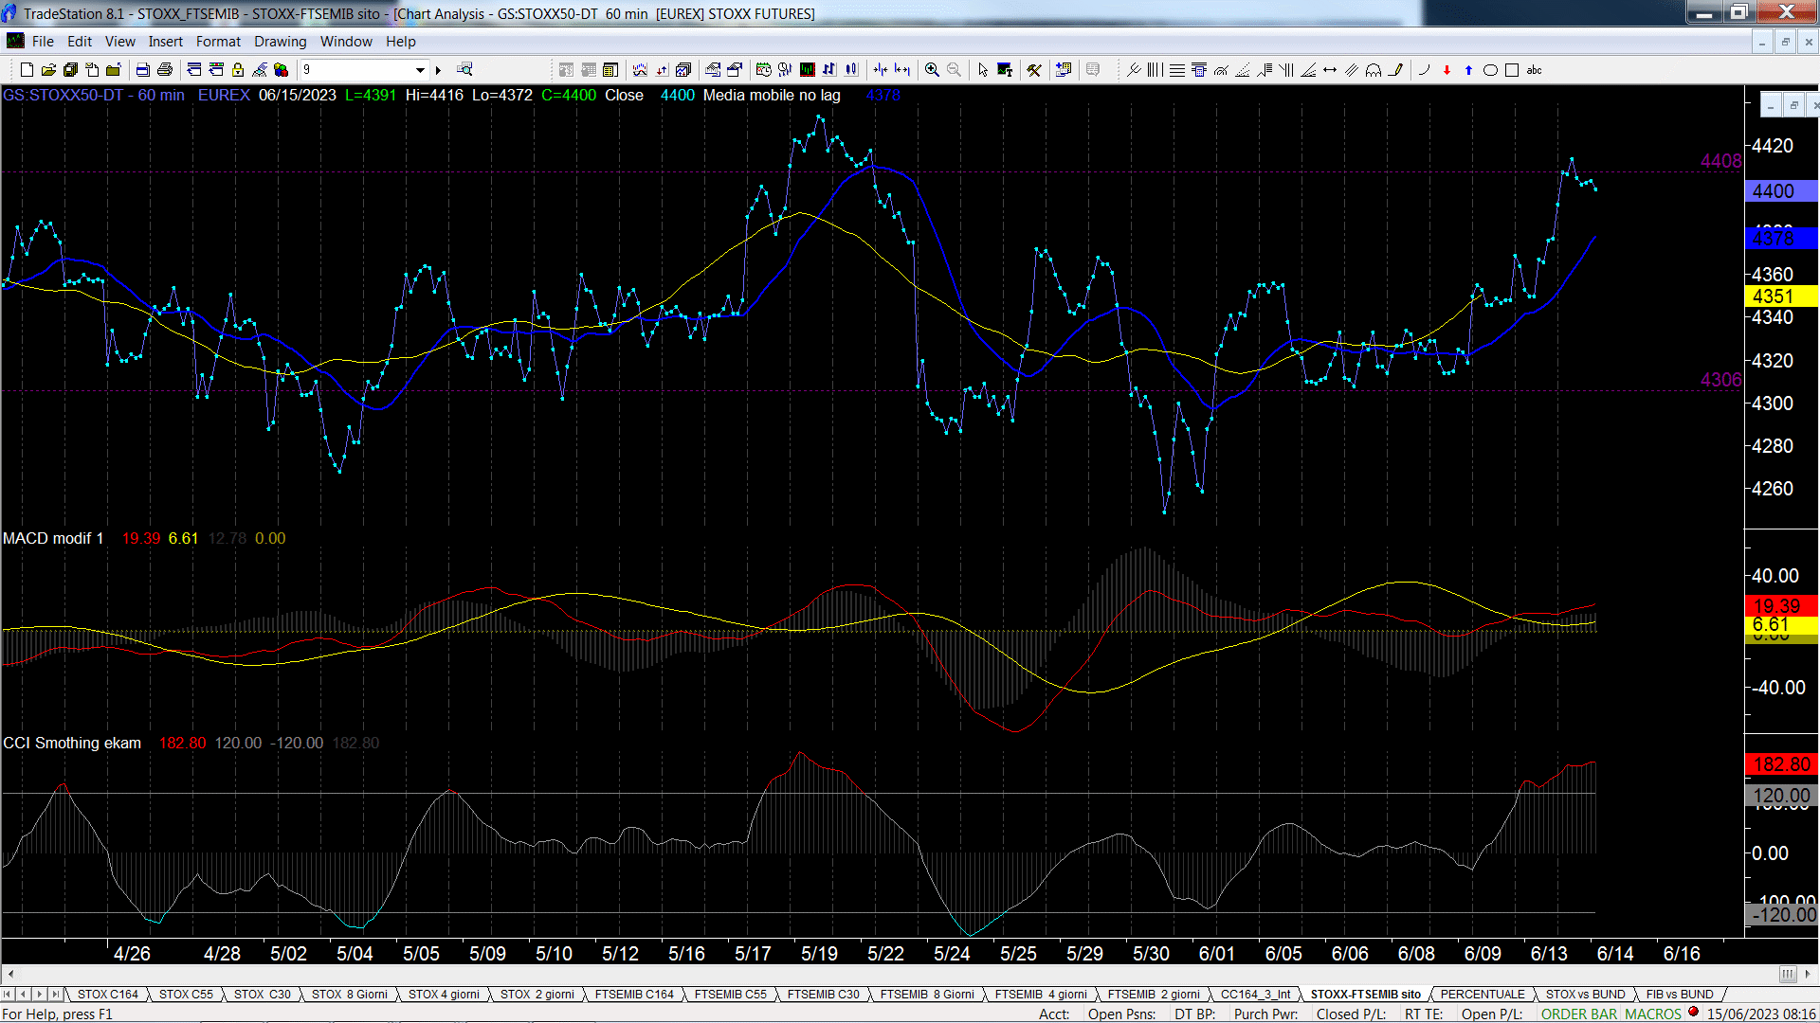This screenshot has height=1023, width=1820.
Task: Select the horizontal double-arrow drawing tool
Action: tap(1330, 70)
